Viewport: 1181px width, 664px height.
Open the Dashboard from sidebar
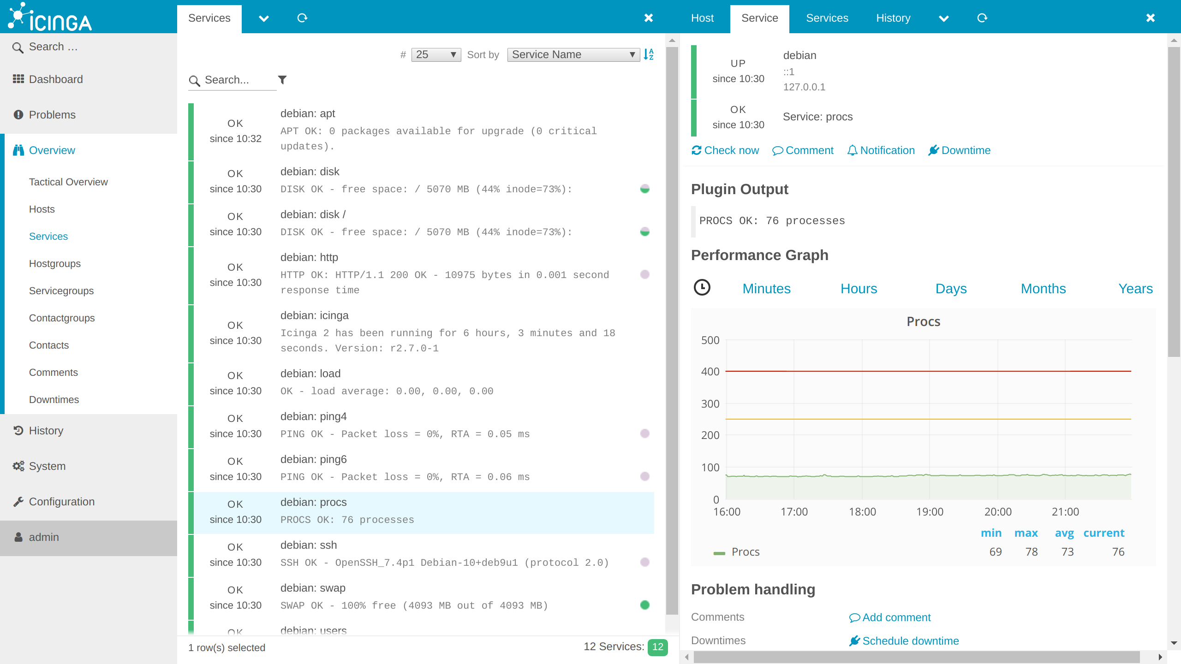click(56, 79)
